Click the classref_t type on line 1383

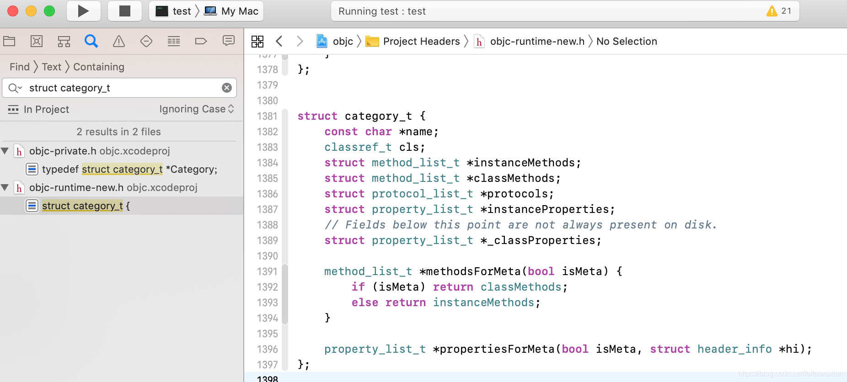(x=358, y=147)
